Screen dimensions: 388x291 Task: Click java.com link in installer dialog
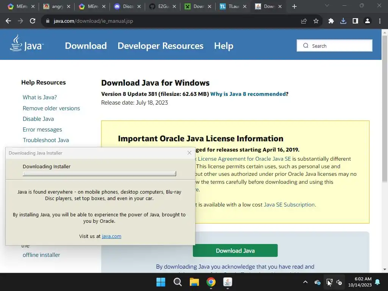tap(111, 236)
